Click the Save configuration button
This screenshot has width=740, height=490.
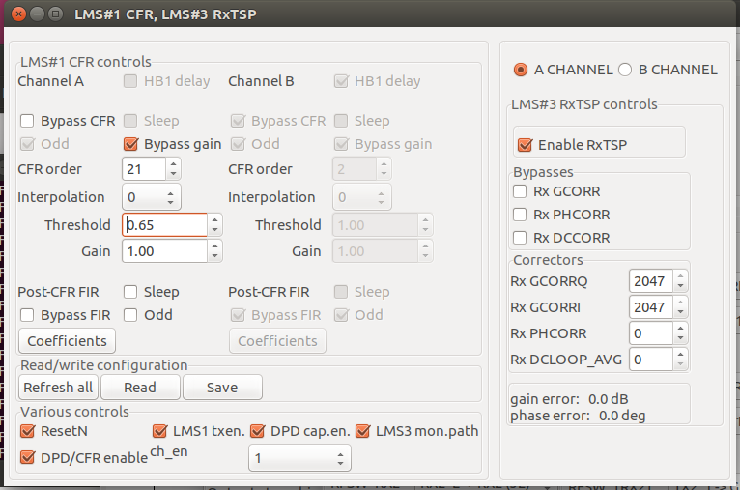(x=222, y=388)
